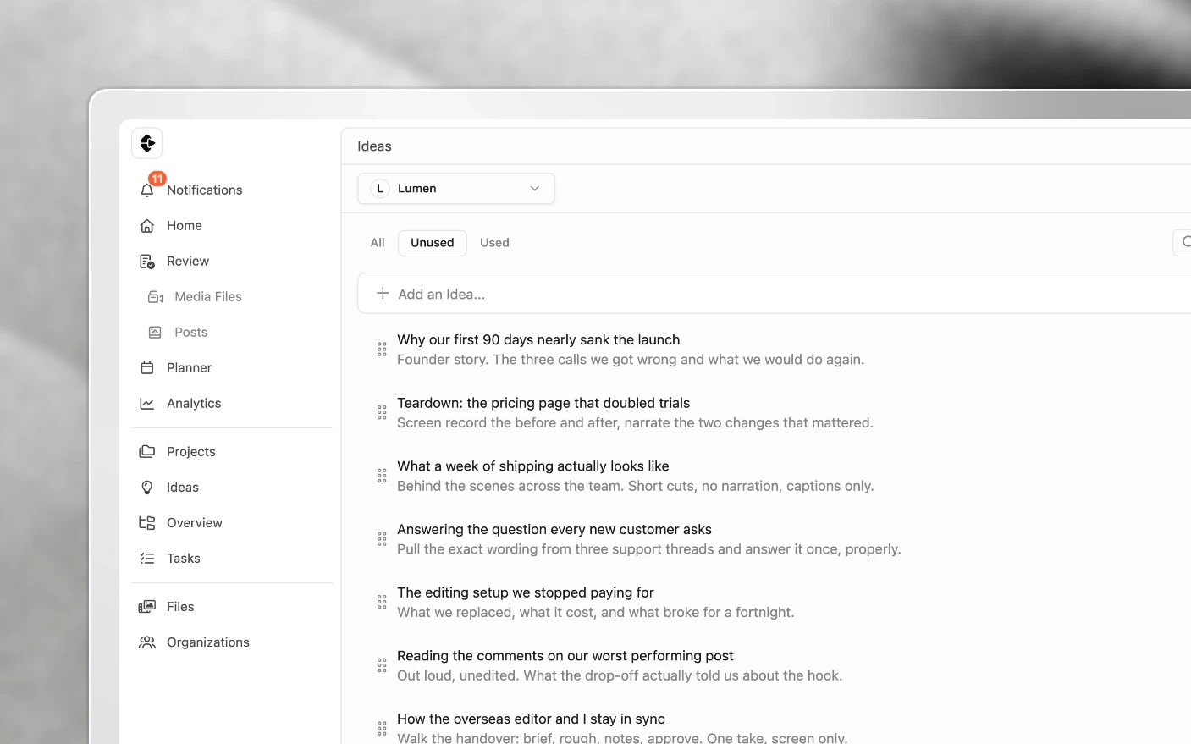Go to Home via house icon

tap(147, 226)
